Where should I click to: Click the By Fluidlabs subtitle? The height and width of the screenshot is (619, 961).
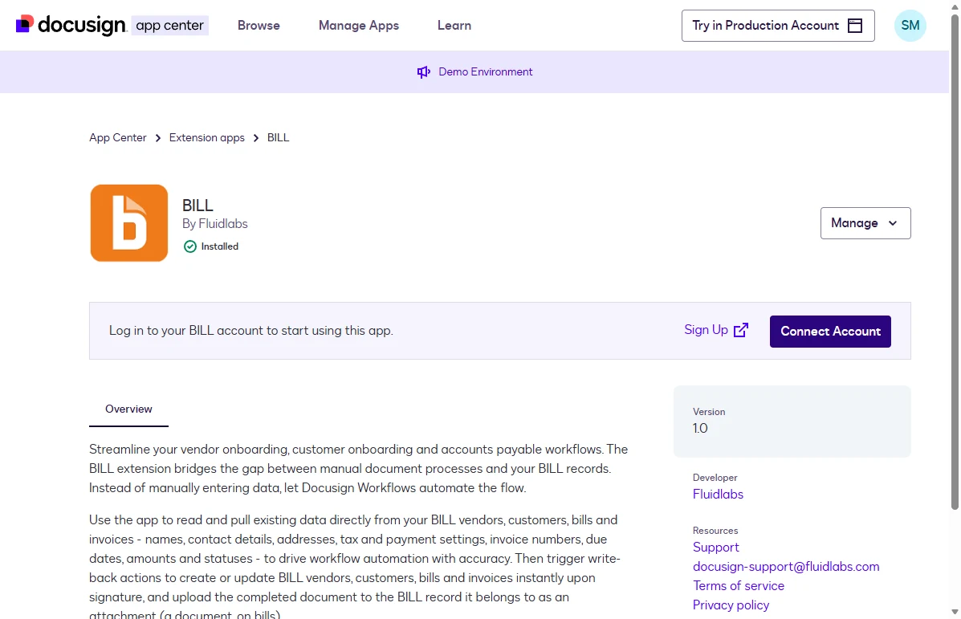(x=214, y=224)
